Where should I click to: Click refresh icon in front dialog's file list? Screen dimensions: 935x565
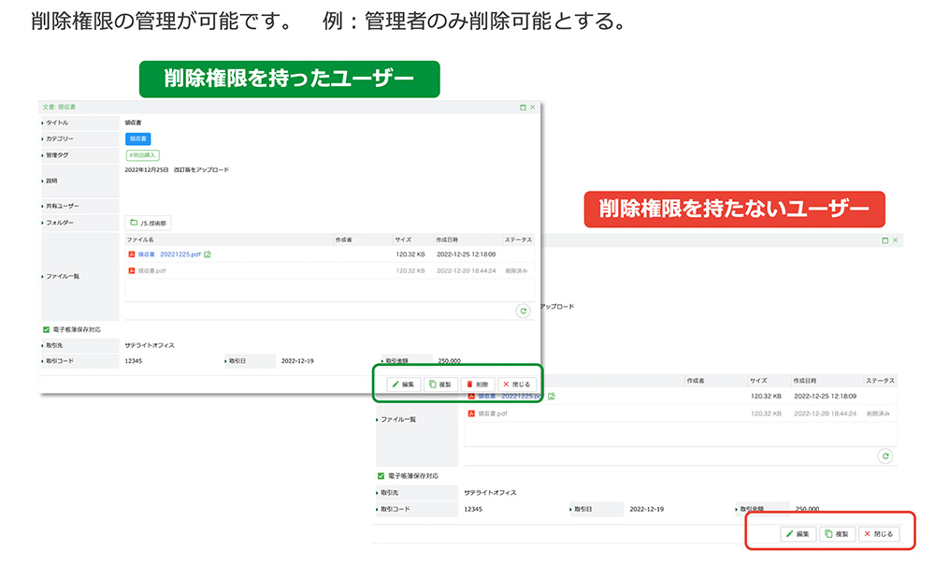524,311
